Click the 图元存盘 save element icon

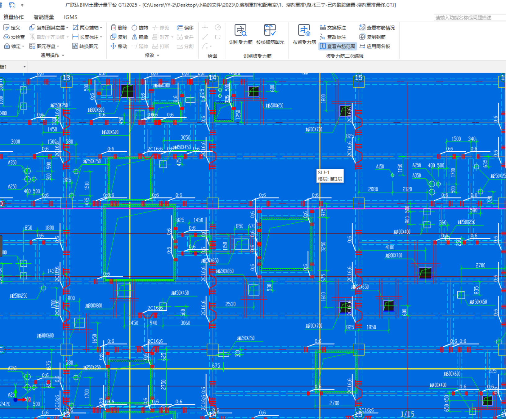tap(32, 46)
